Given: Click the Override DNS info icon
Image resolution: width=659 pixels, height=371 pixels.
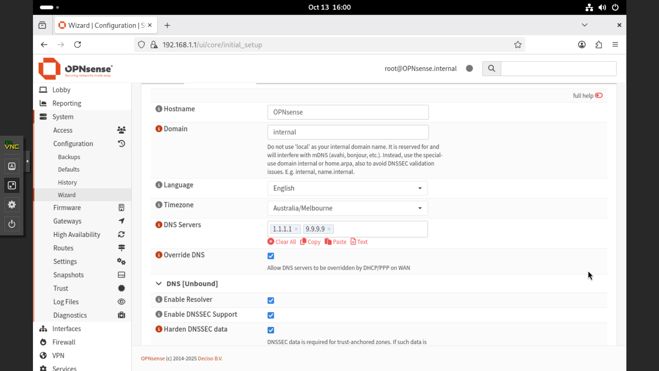Looking at the screenshot, I should [x=159, y=255].
